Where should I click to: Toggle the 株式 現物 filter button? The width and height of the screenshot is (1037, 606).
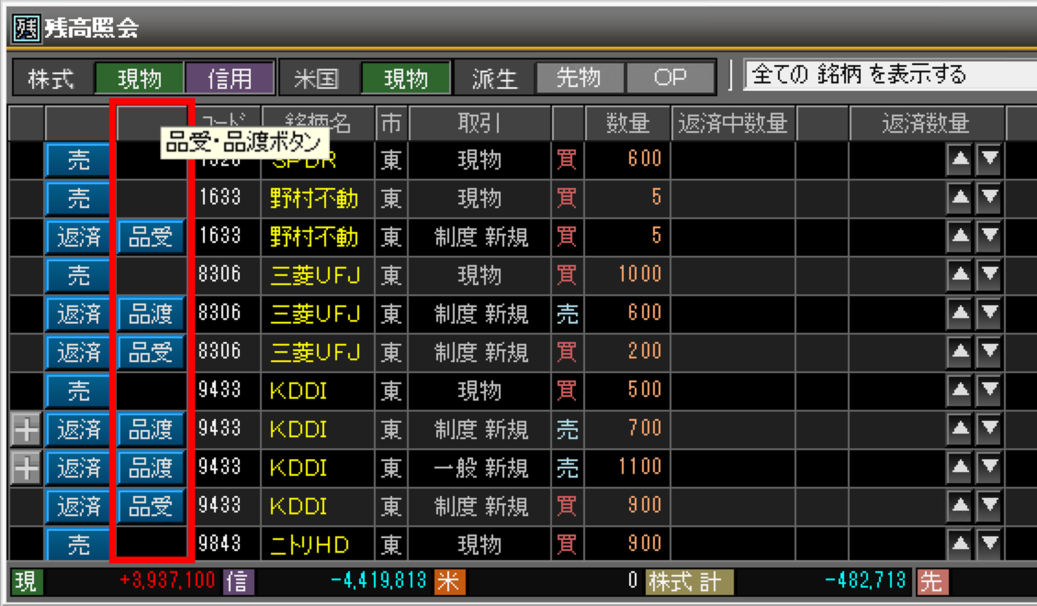pos(139,78)
